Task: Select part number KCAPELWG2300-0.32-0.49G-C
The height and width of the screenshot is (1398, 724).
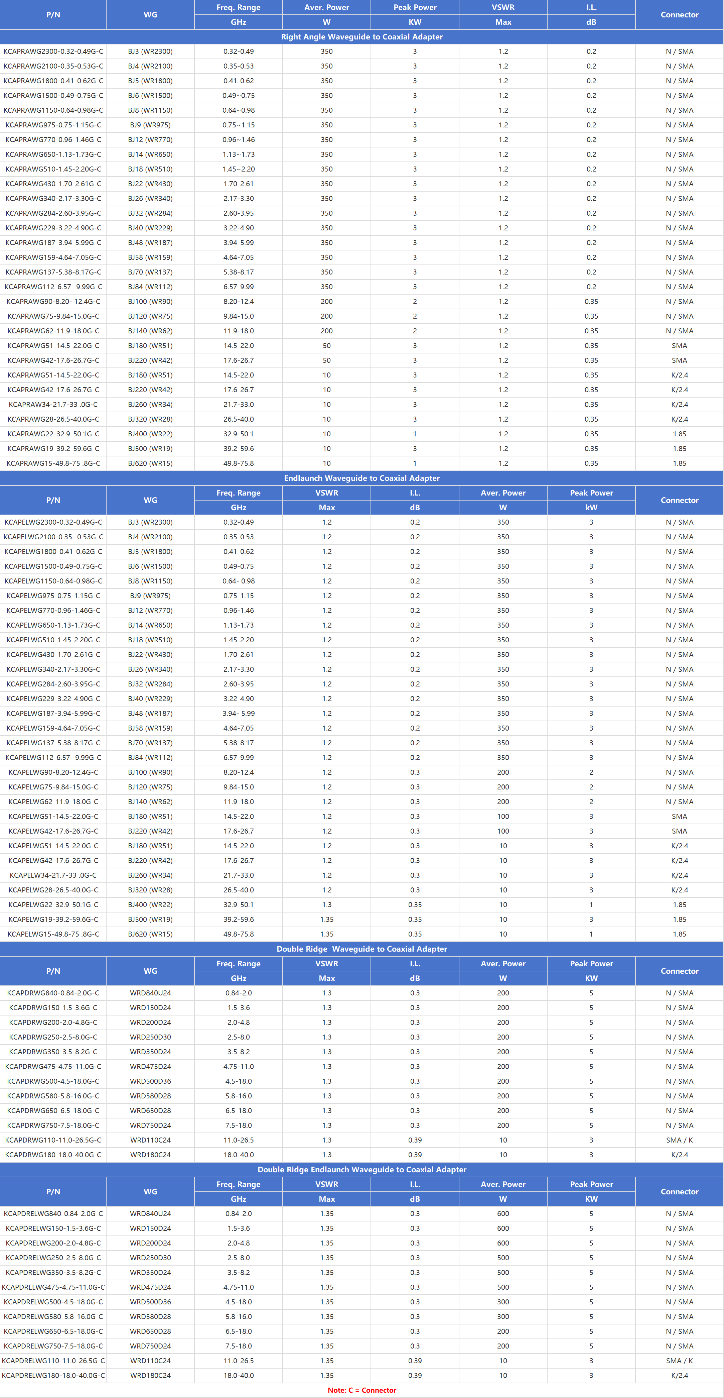Action: [x=53, y=522]
